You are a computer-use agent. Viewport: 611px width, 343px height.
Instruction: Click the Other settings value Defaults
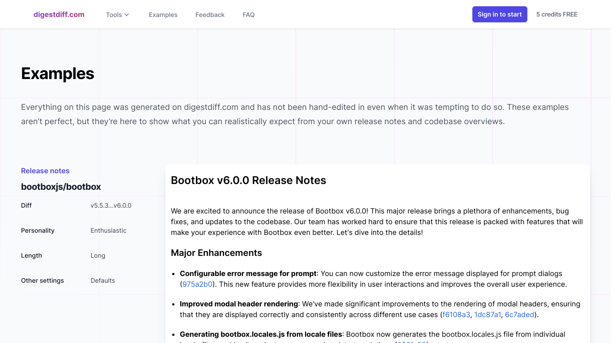coord(103,280)
